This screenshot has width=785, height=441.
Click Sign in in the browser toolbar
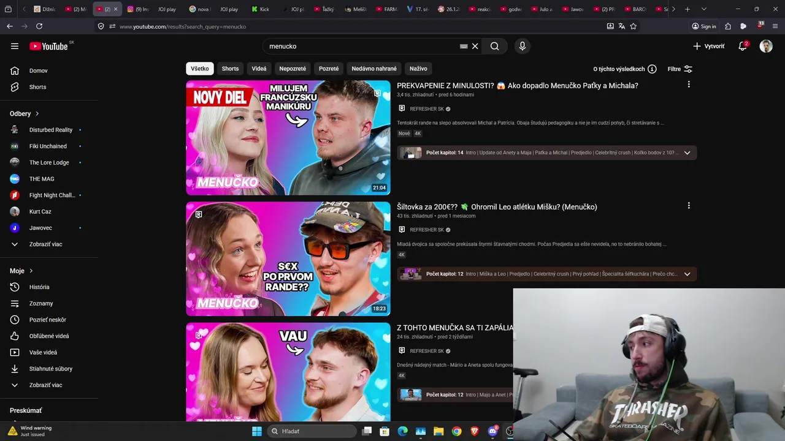click(x=704, y=26)
